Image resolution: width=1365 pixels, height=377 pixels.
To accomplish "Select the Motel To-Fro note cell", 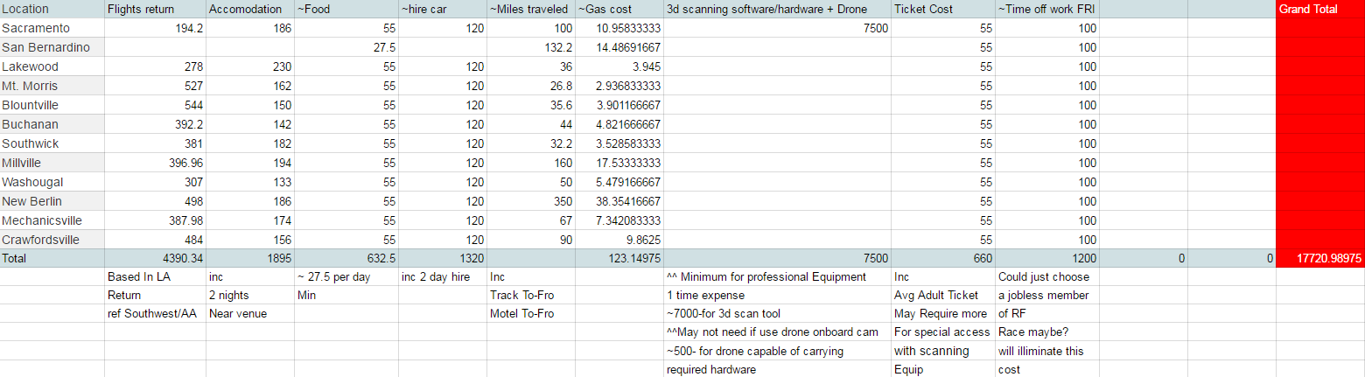I will pyautogui.click(x=532, y=314).
